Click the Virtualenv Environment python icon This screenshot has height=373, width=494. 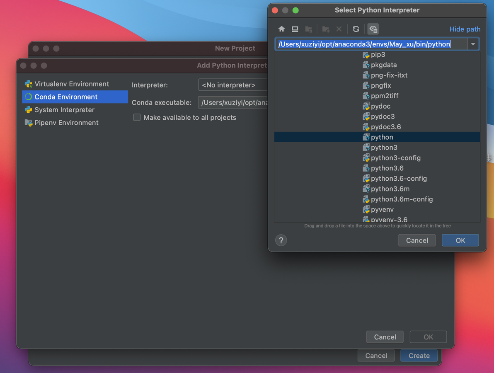pyautogui.click(x=29, y=84)
